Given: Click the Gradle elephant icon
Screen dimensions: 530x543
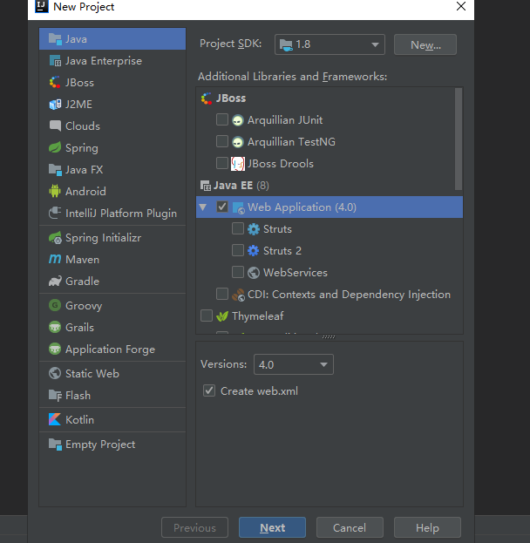Looking at the screenshot, I should tap(55, 282).
